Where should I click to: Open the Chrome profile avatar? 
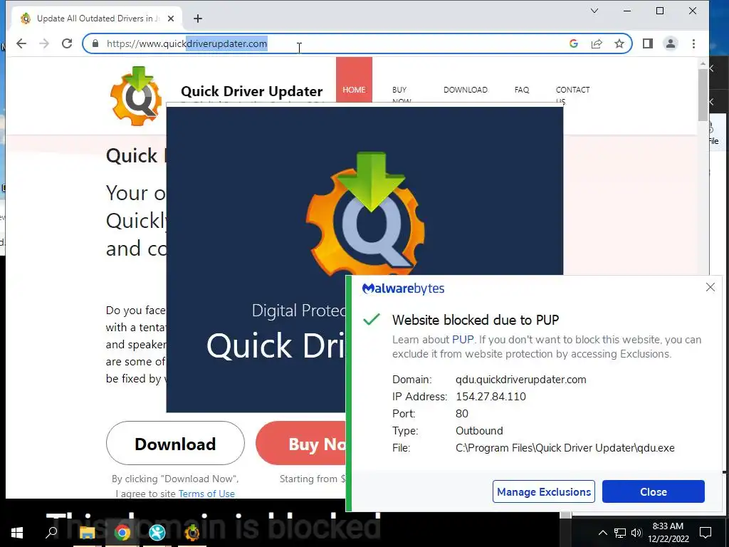click(671, 43)
